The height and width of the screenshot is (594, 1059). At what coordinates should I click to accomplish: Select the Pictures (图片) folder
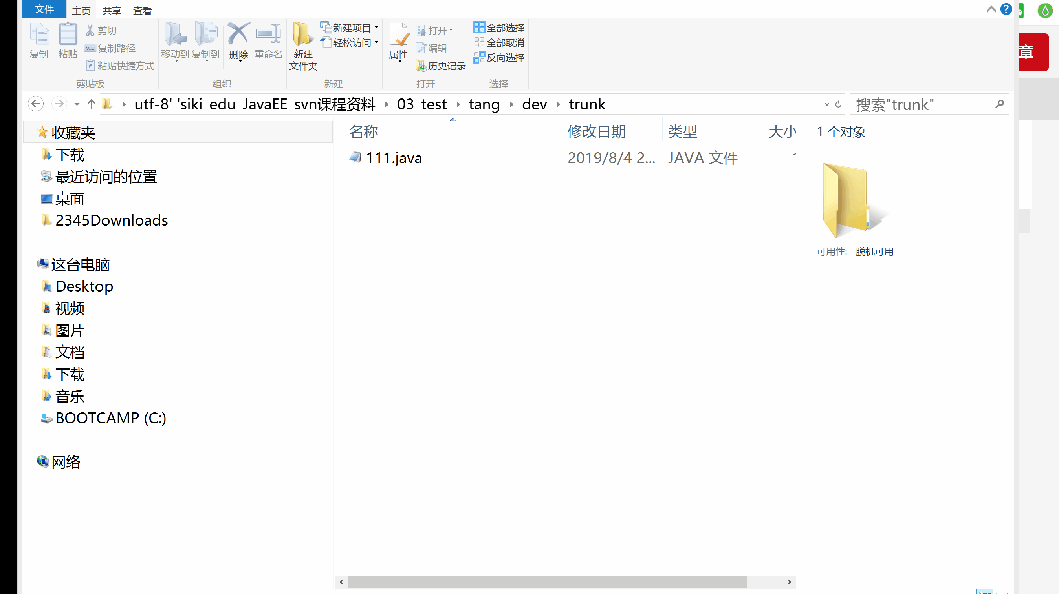[70, 330]
